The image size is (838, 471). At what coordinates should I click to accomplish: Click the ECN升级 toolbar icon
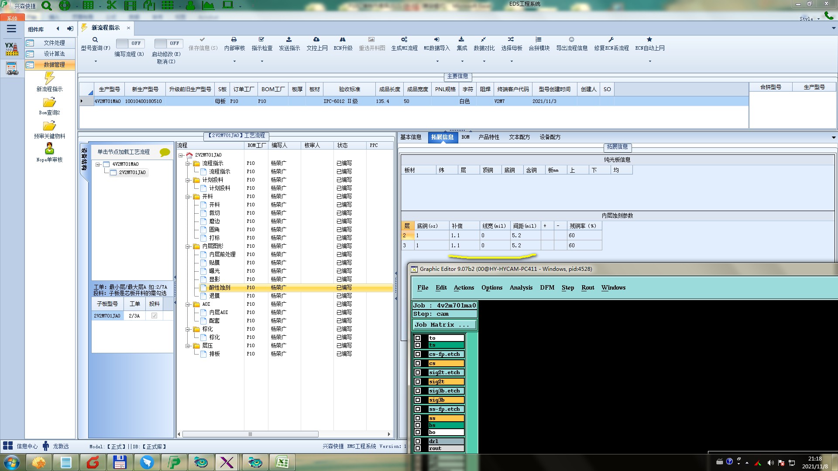click(x=343, y=40)
